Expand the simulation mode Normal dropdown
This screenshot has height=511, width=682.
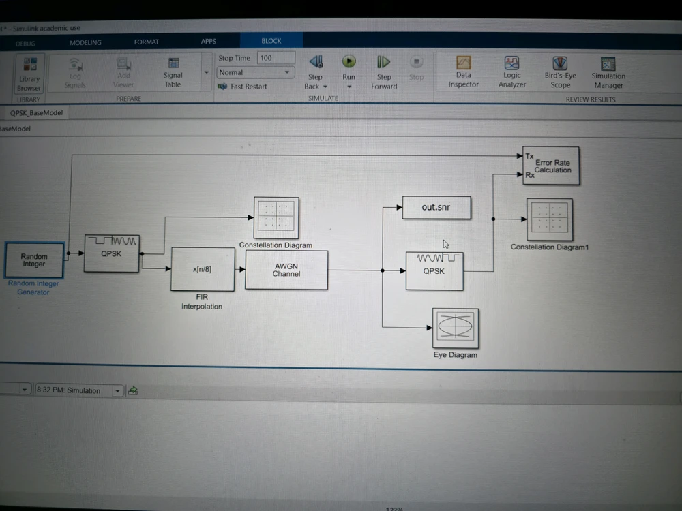pyautogui.click(x=287, y=72)
